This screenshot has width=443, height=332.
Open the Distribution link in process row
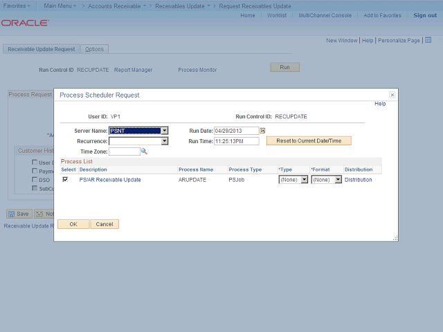pos(359,180)
